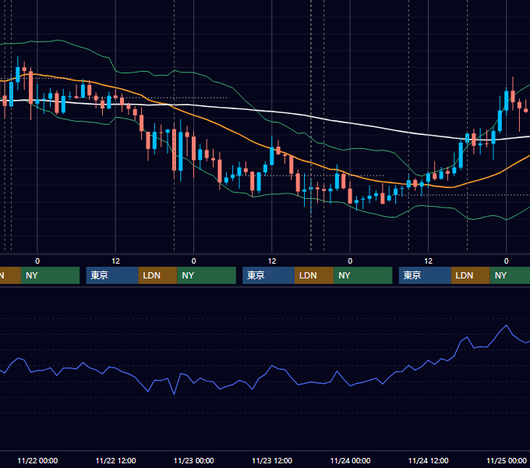Select the 東京 session block on 11/23
Image resolution: width=530 pixels, height=468 pixels.
click(x=268, y=275)
